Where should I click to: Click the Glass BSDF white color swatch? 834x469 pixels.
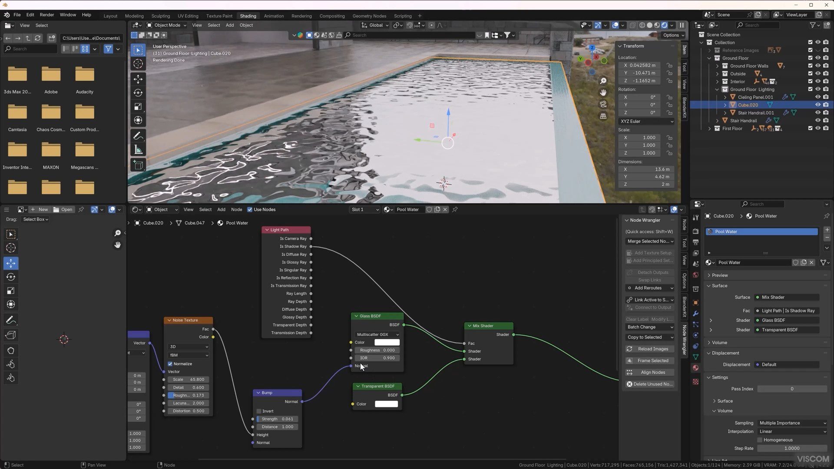(x=387, y=342)
